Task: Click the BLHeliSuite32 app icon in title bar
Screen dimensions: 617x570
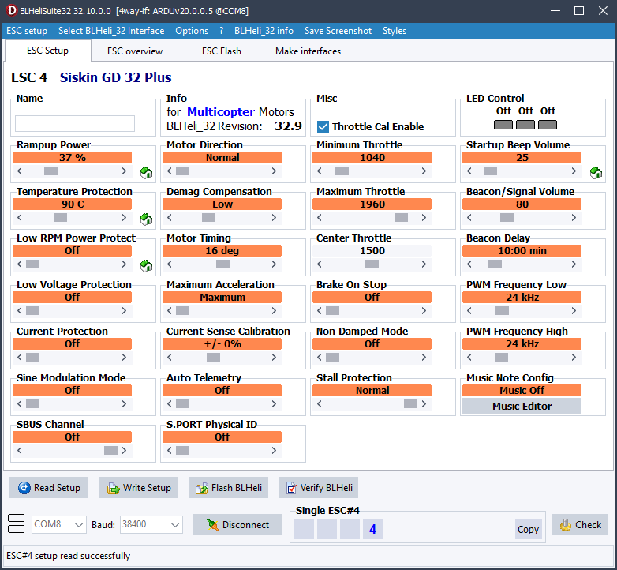Action: coord(11,10)
